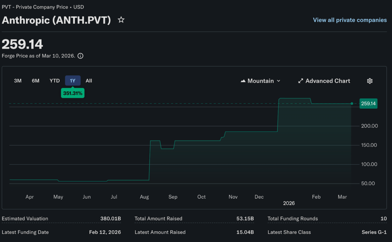The image size is (392, 242).
Task: Click the Estimated Valuation 380.01B value
Action: pos(110,219)
